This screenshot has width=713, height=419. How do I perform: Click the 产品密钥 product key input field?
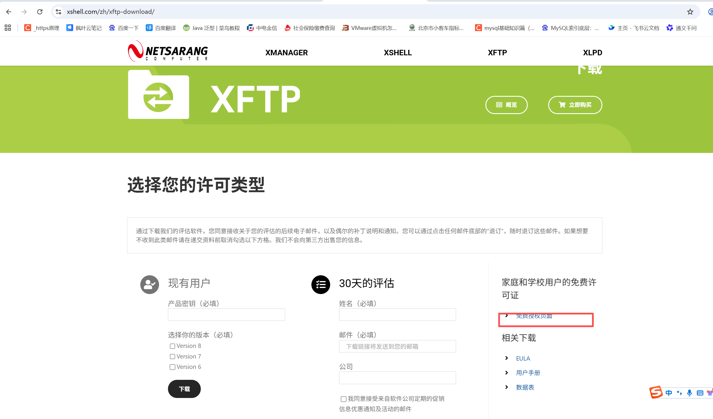click(x=226, y=315)
